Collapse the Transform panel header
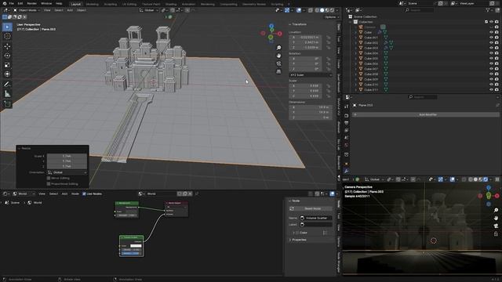Image resolution: width=502 pixels, height=282 pixels. tap(299, 24)
